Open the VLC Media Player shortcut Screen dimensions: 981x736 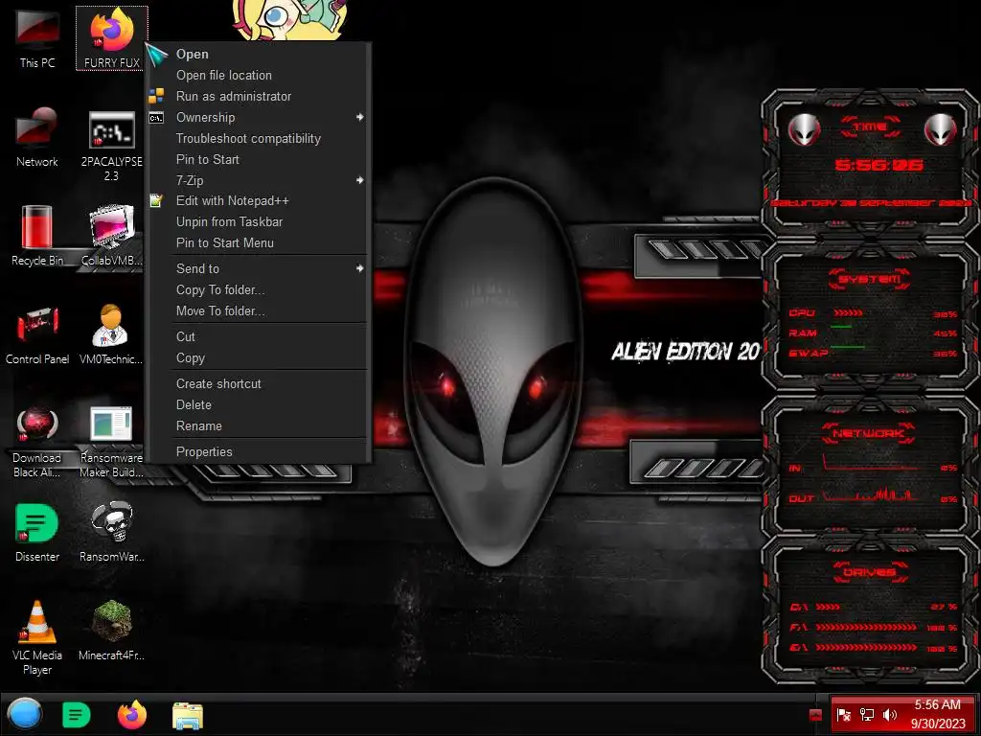click(x=37, y=638)
